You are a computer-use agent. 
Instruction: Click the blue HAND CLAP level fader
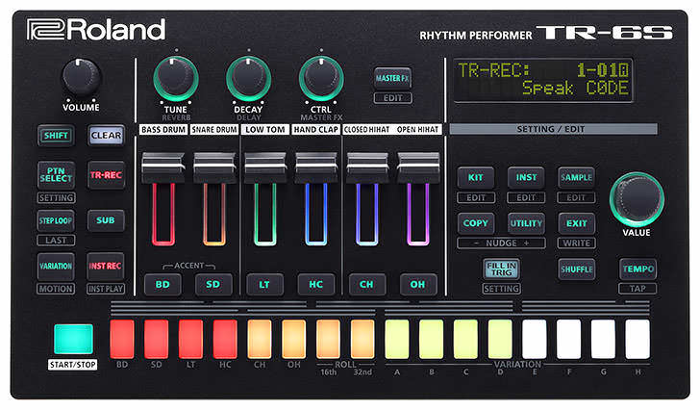(x=316, y=167)
